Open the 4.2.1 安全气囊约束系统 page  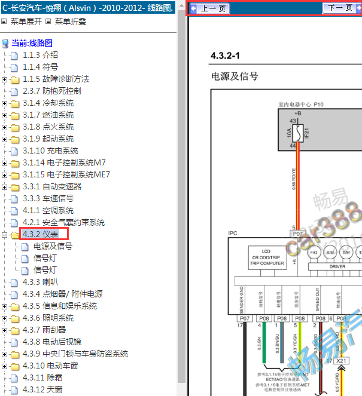[64, 222]
